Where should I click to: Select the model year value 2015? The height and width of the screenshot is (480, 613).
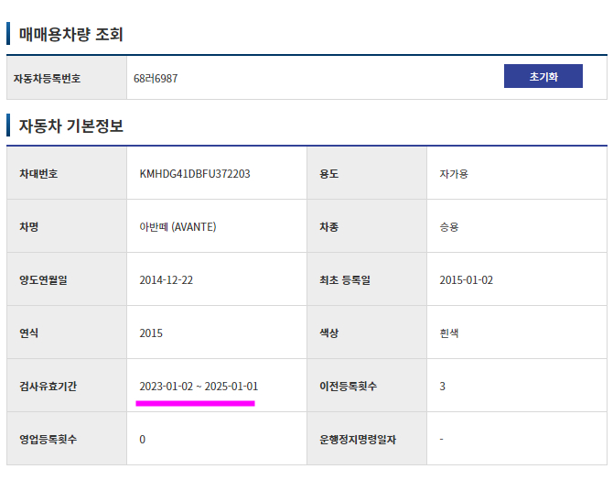click(151, 333)
